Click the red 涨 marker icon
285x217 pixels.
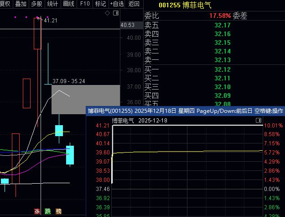coord(37,211)
